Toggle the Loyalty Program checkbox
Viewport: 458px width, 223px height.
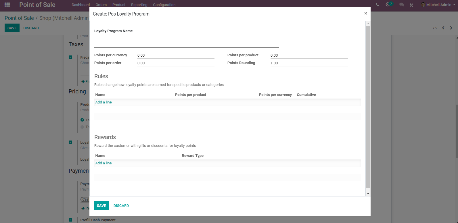click(70, 142)
